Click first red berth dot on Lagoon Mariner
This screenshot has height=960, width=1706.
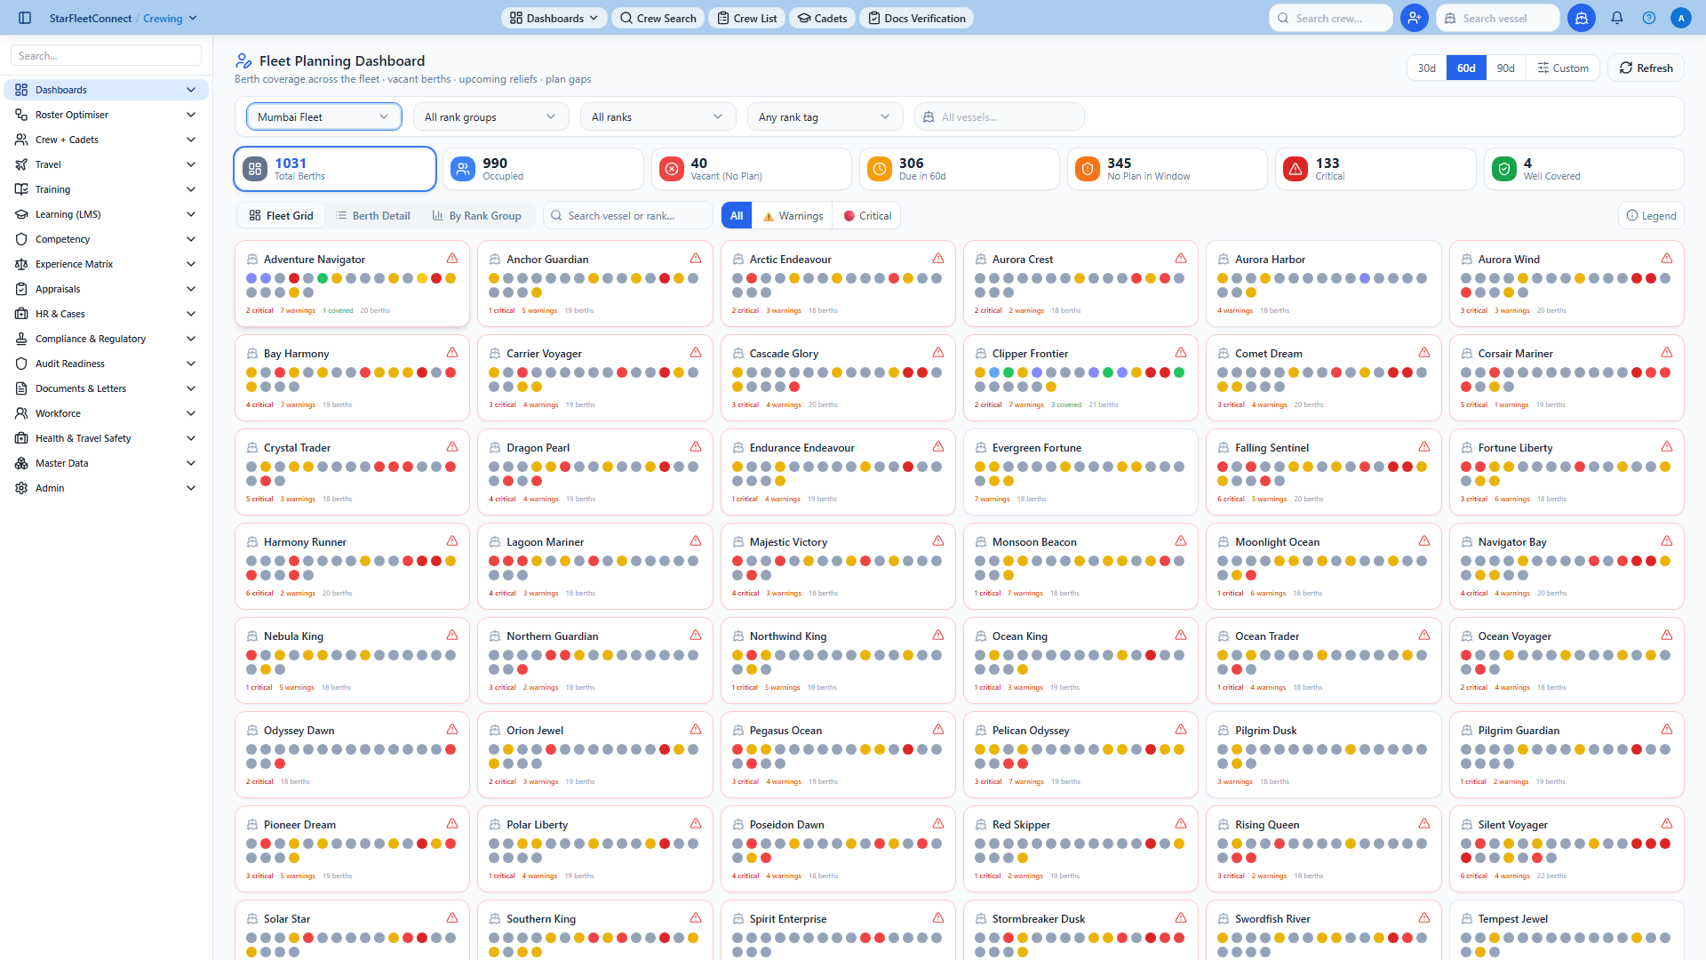[x=494, y=561]
